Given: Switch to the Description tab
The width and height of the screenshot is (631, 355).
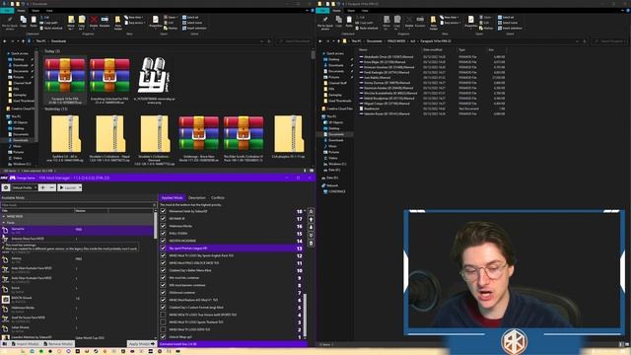Looking at the screenshot, I should (x=197, y=197).
